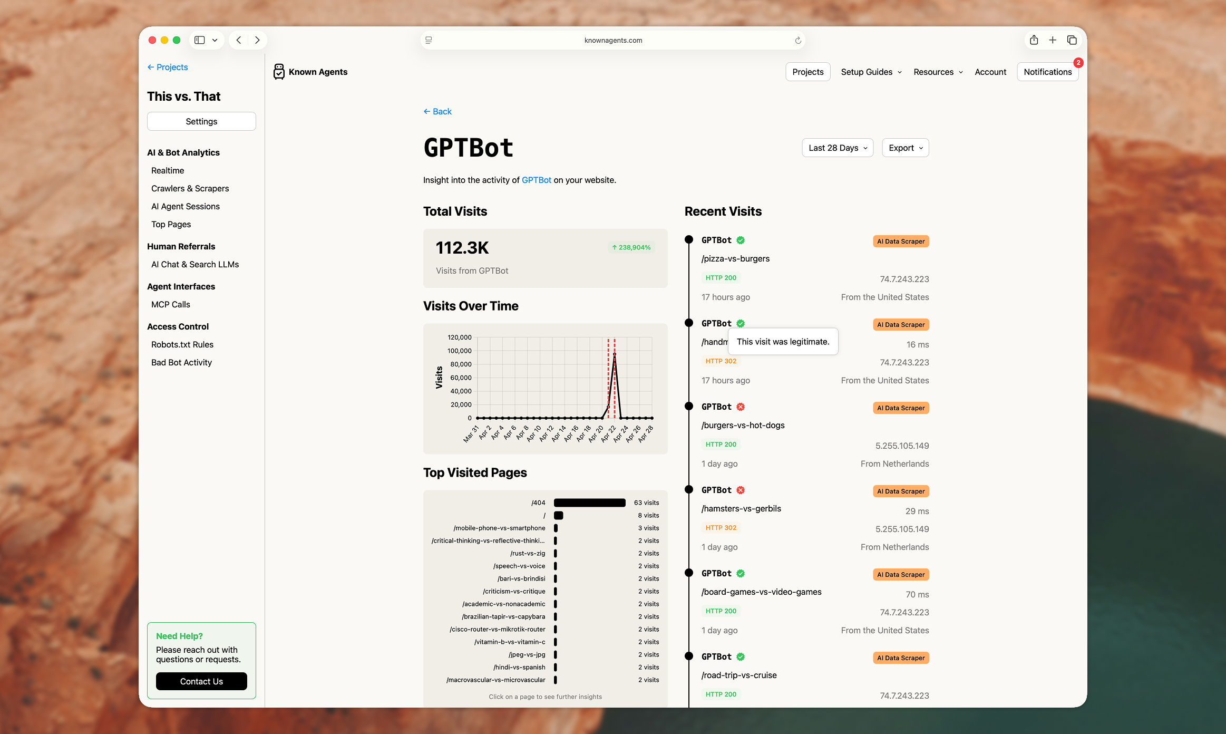Viewport: 1226px width, 734px height.
Task: Click the green verified badge on the pizza-vs-burgers visit
Action: tap(741, 240)
